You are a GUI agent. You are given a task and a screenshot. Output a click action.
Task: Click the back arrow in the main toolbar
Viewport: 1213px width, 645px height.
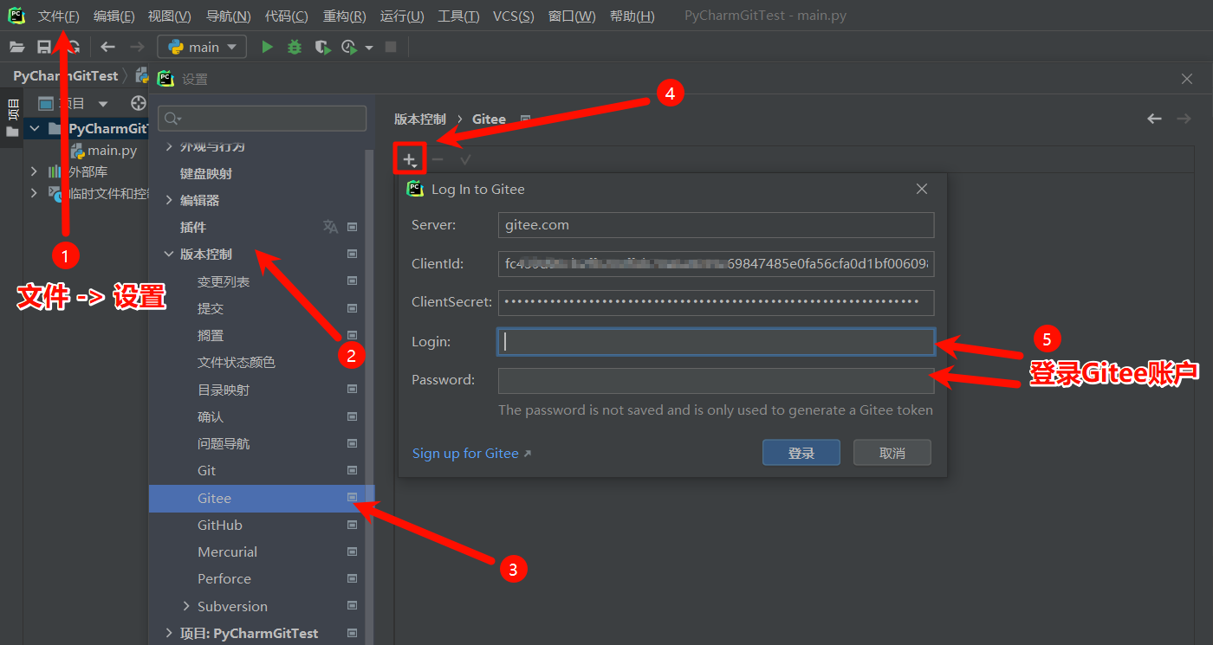107,47
